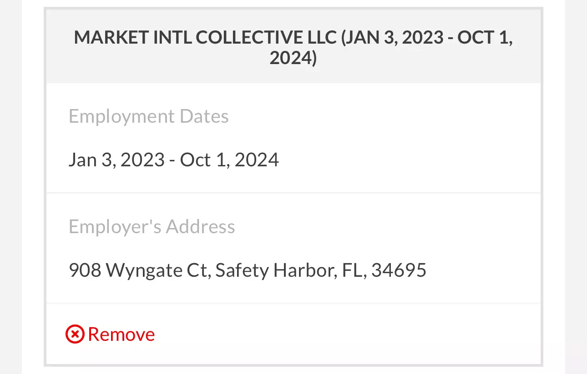
Task: Click the 908 street number
Action: tap(85, 270)
